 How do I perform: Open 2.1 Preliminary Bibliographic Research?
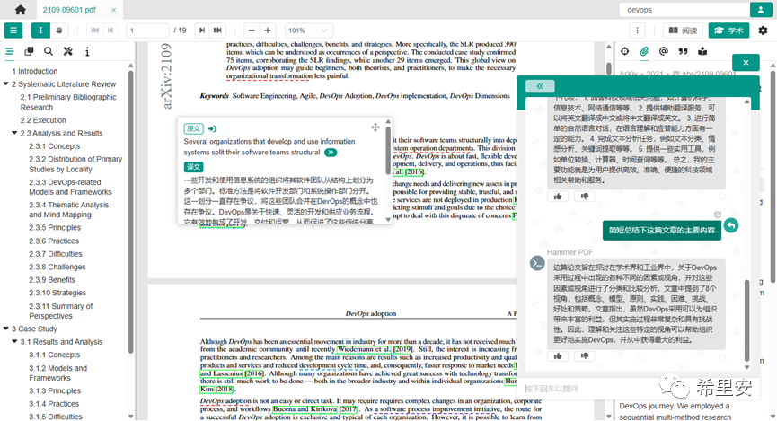[x=68, y=102]
